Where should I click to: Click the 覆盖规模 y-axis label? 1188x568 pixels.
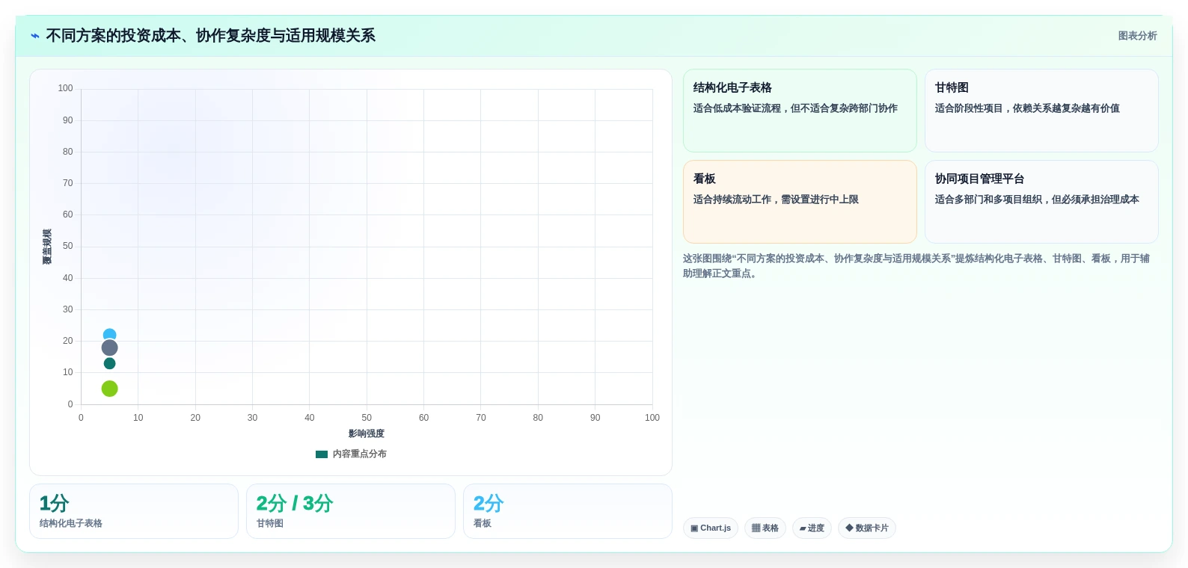47,247
